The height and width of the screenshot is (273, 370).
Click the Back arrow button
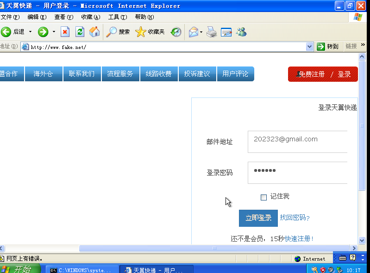tap(6, 32)
